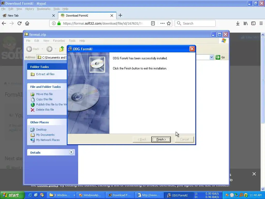This screenshot has width=265, height=199.
Task: Close the ODG FormAI installer dialog
Action: pyautogui.click(x=192, y=49)
